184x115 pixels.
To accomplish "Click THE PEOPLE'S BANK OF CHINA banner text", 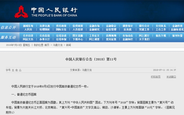I will click(x=54, y=15).
